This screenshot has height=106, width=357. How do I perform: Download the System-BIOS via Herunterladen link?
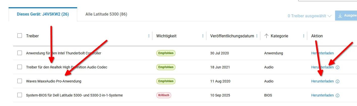pos(322,95)
